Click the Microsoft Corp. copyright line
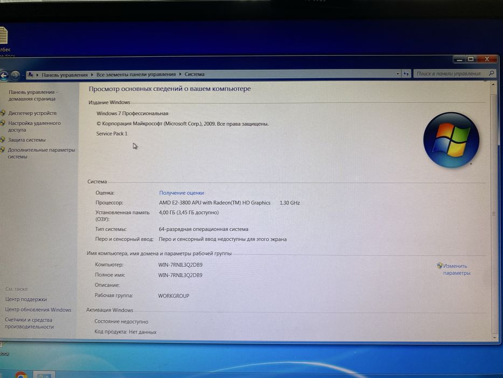 pos(183,124)
